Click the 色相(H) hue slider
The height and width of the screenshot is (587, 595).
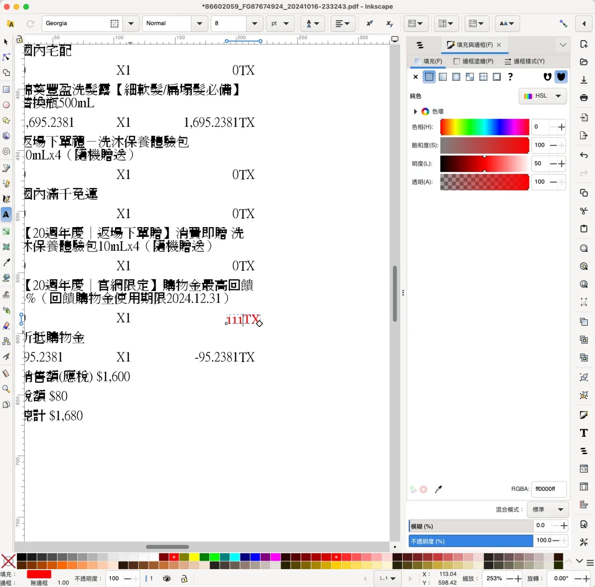tap(484, 127)
